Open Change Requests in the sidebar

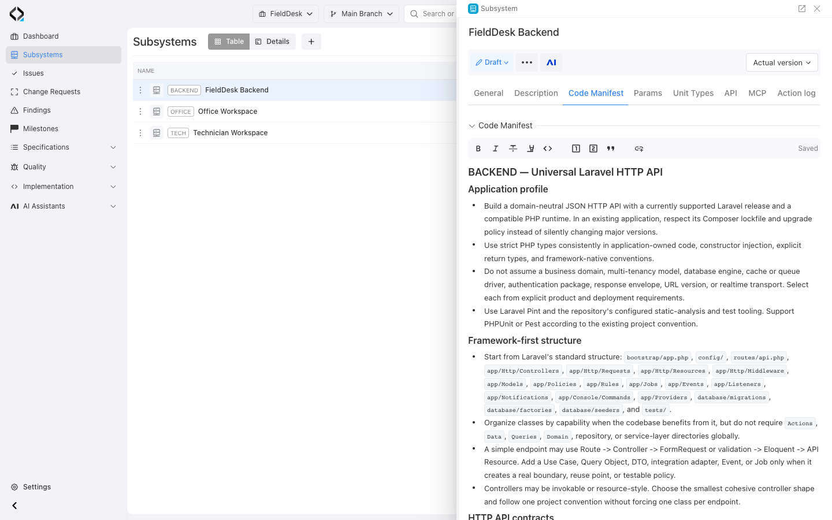tap(64, 92)
